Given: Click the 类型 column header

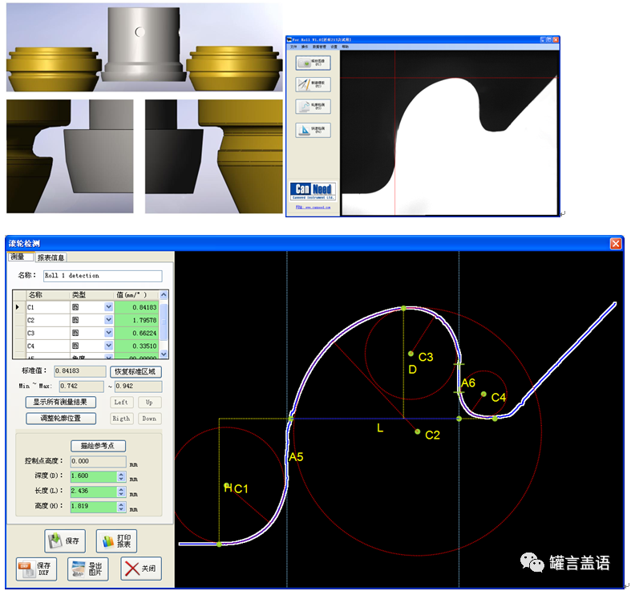Looking at the screenshot, I should (x=91, y=295).
